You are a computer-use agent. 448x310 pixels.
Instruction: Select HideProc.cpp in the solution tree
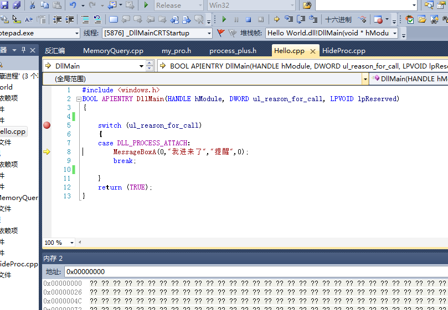tap(19, 264)
